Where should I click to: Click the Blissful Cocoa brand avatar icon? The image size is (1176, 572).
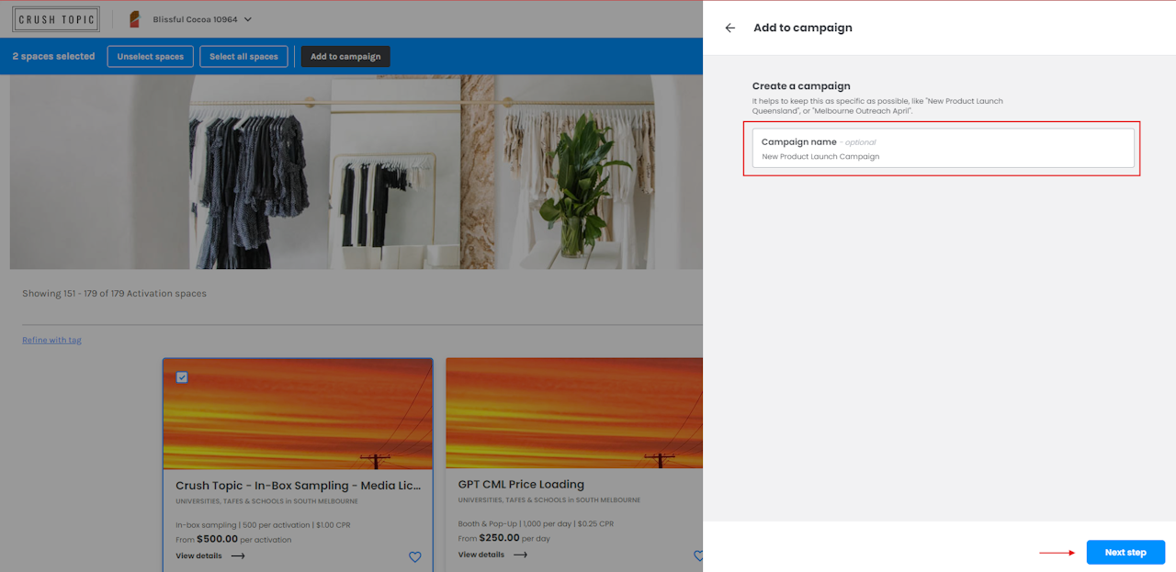tap(135, 19)
